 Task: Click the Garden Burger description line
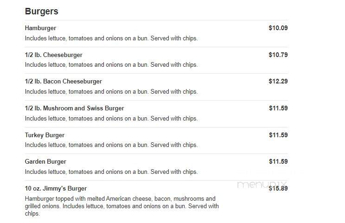pos(111,172)
